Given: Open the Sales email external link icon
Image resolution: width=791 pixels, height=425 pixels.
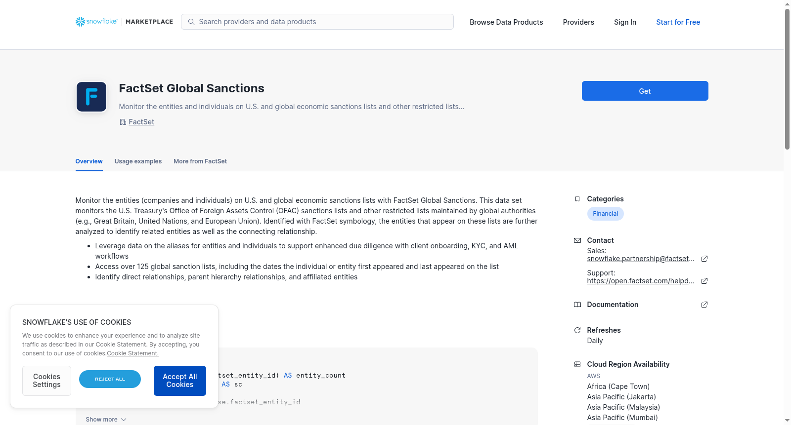Looking at the screenshot, I should (704, 259).
